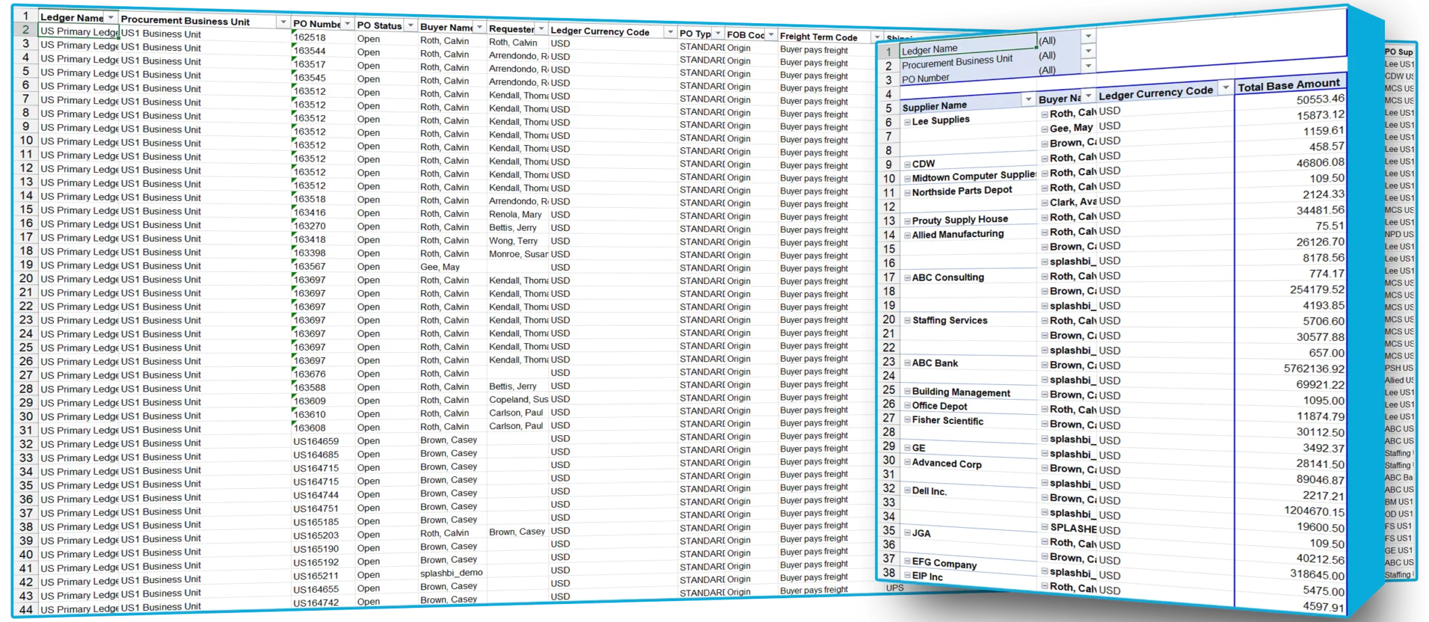Viewport: 1429px width, 622px height.
Task: Collapse the Lee Supplies supplier group
Action: [907, 122]
